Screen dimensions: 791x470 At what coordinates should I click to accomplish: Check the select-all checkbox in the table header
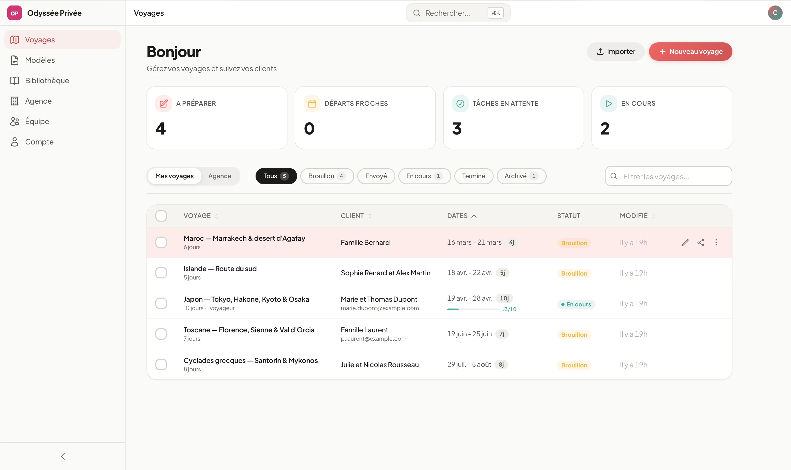pos(161,216)
